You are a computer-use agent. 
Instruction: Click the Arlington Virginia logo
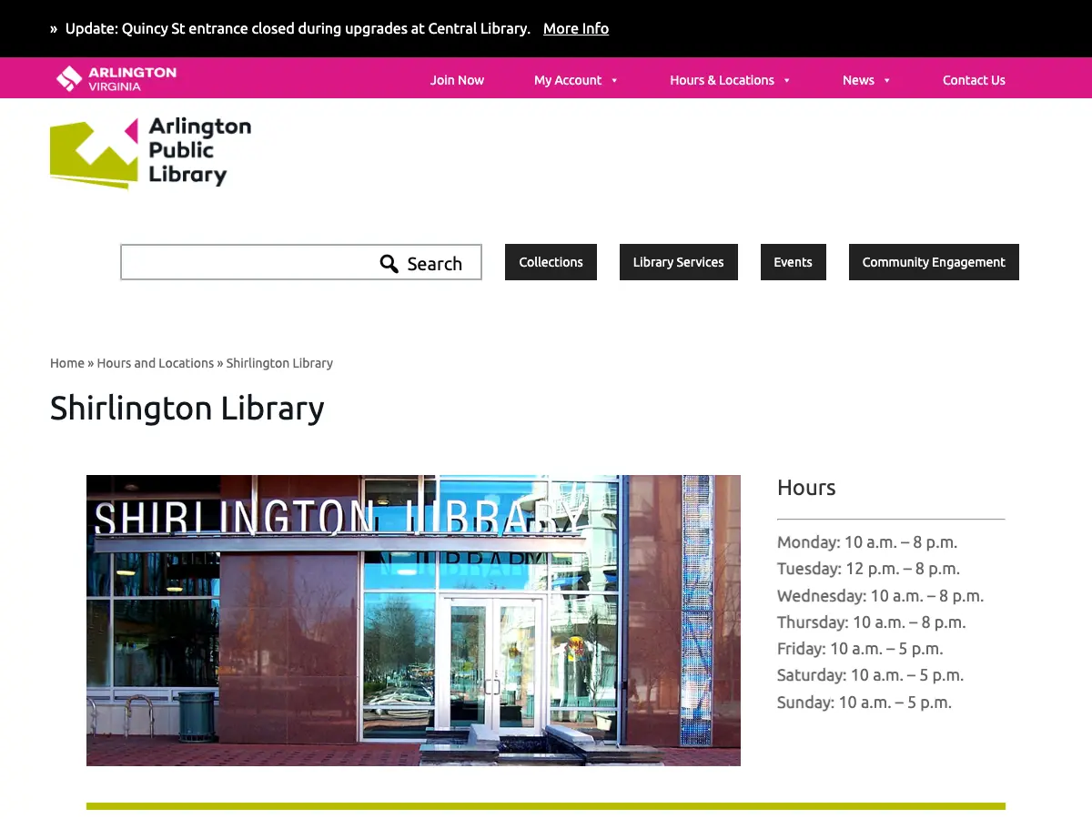coord(116,79)
